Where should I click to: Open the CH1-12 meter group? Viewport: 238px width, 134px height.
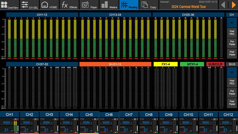[x=42, y=15]
